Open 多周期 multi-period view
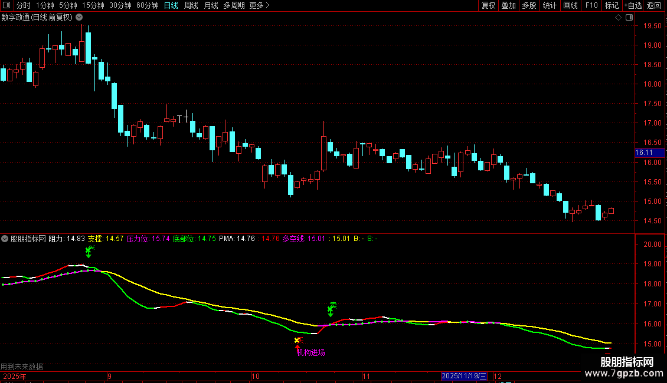This screenshot has height=383, width=667. click(234, 5)
